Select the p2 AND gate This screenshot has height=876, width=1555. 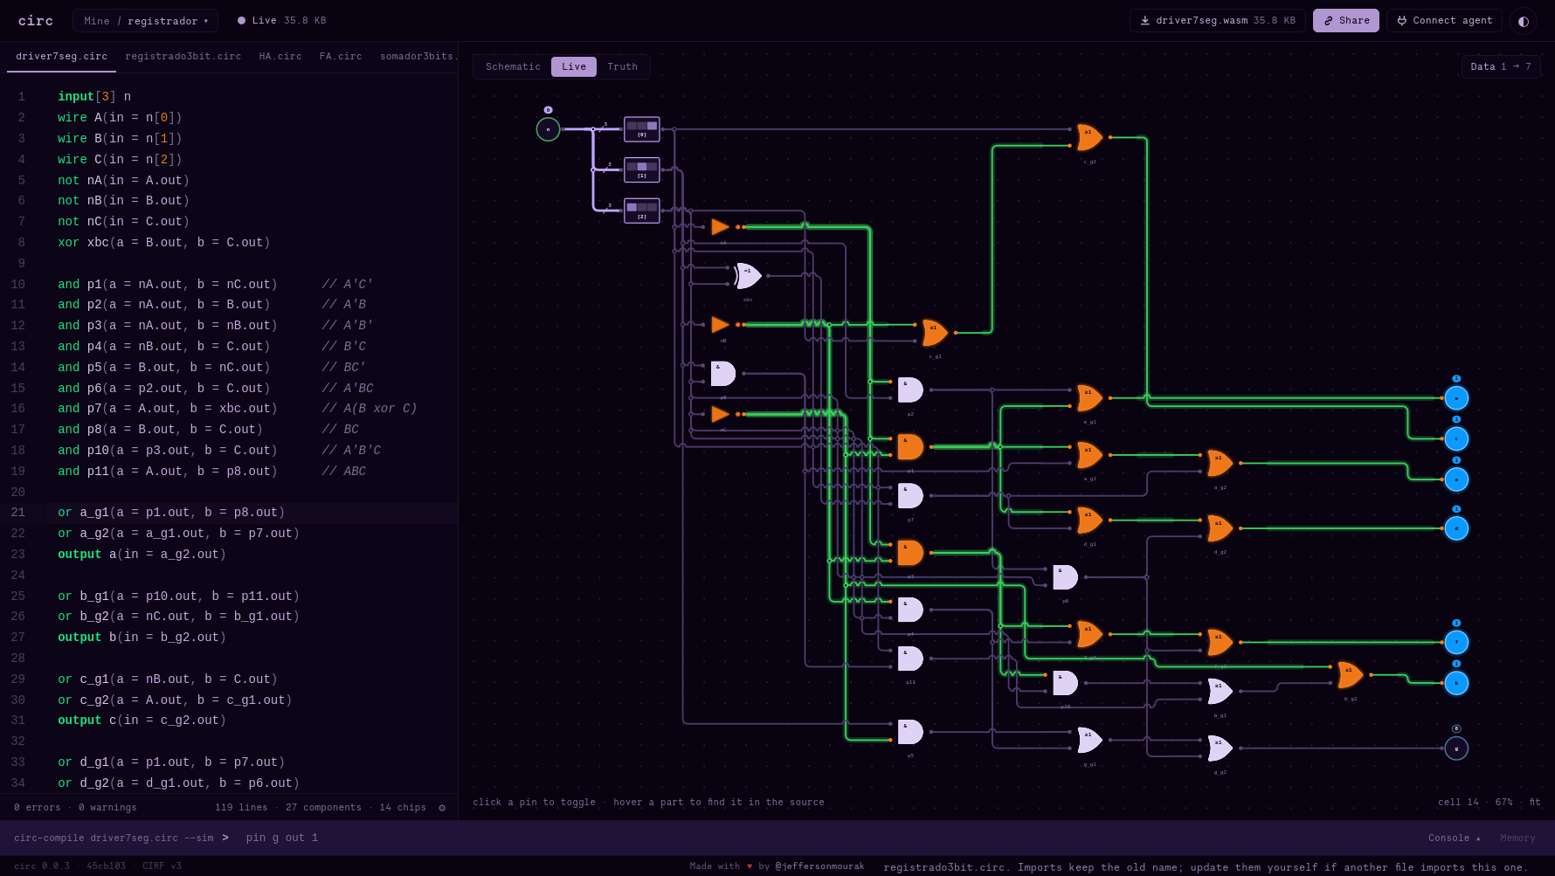pyautogui.click(x=910, y=390)
